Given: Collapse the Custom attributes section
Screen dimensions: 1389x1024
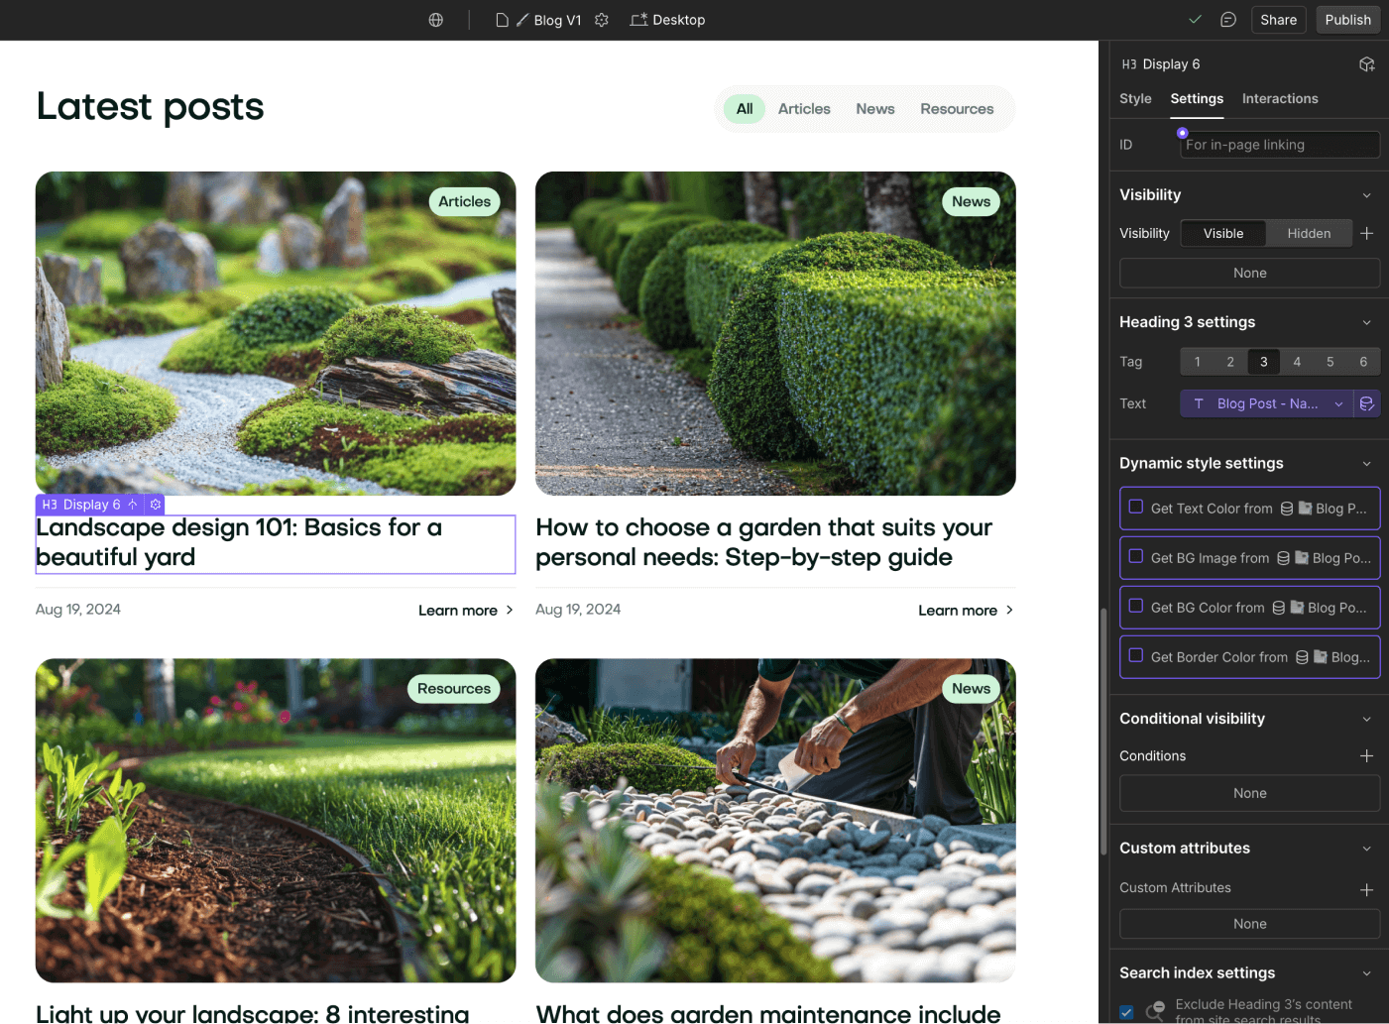Looking at the screenshot, I should (1367, 848).
